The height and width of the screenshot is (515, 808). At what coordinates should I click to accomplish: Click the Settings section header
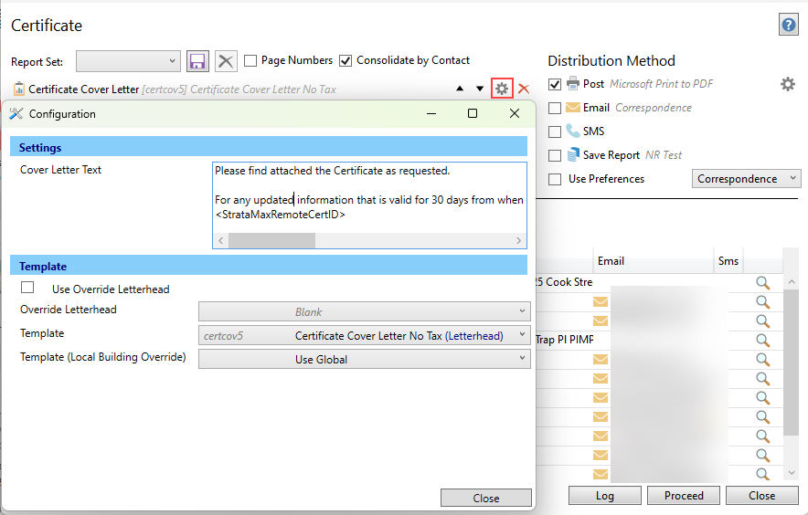click(x=269, y=146)
